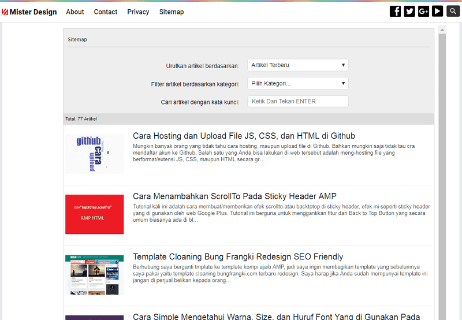462x320 pixels.
Task: Click the Mister Design logo
Action: 29,12
